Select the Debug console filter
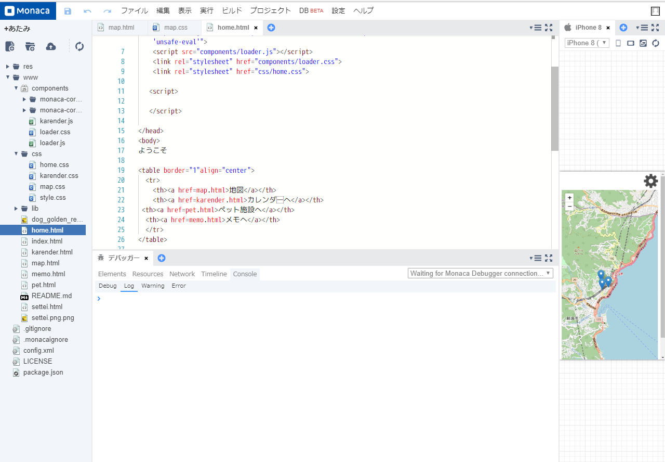665x462 pixels. pos(108,286)
